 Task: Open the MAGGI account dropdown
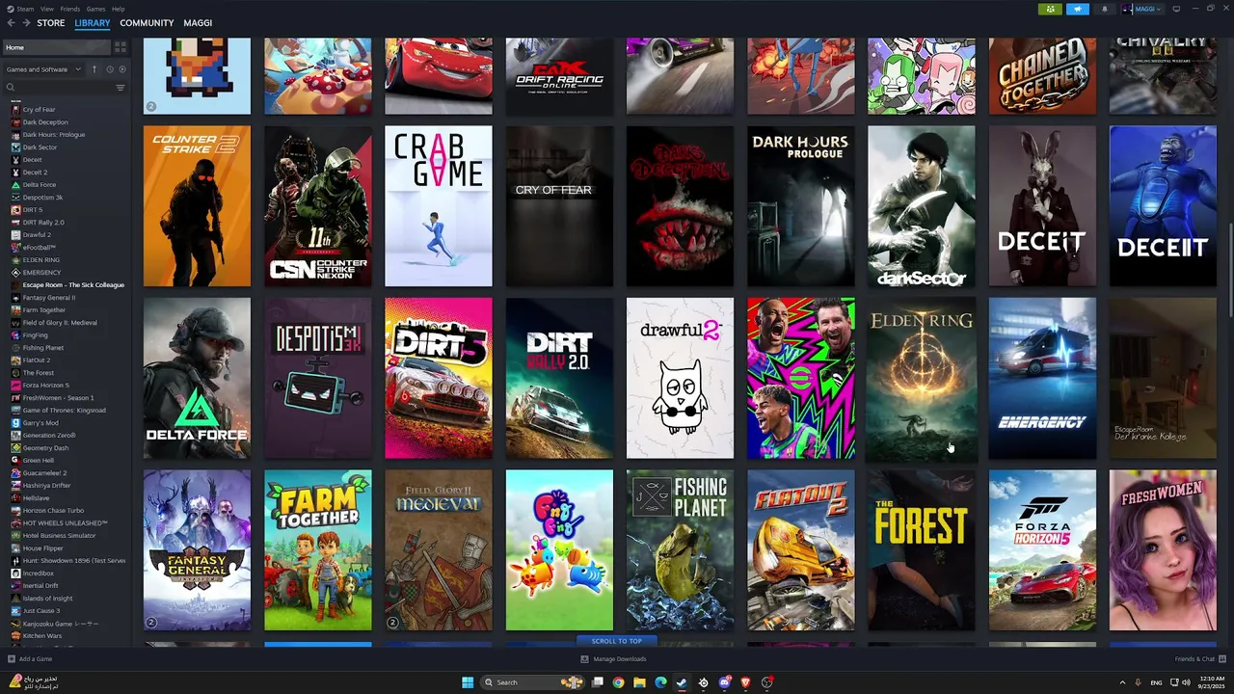coord(1141,9)
